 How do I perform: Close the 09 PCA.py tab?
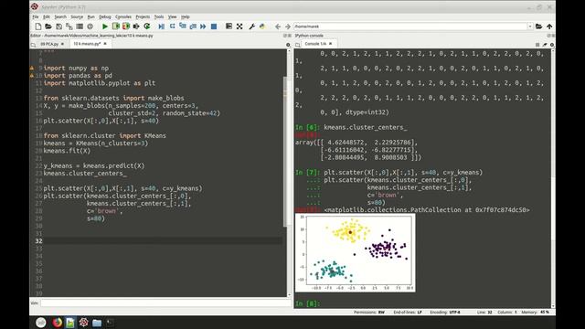[x=63, y=44]
